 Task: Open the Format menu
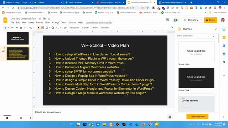[39, 22]
